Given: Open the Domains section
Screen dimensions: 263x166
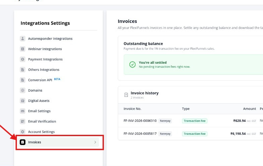Looking at the screenshot, I should coord(35,91).
